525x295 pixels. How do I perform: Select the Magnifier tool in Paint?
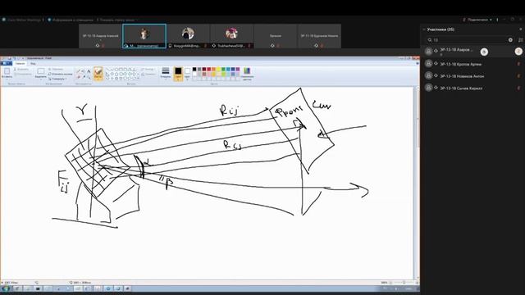pos(89,76)
